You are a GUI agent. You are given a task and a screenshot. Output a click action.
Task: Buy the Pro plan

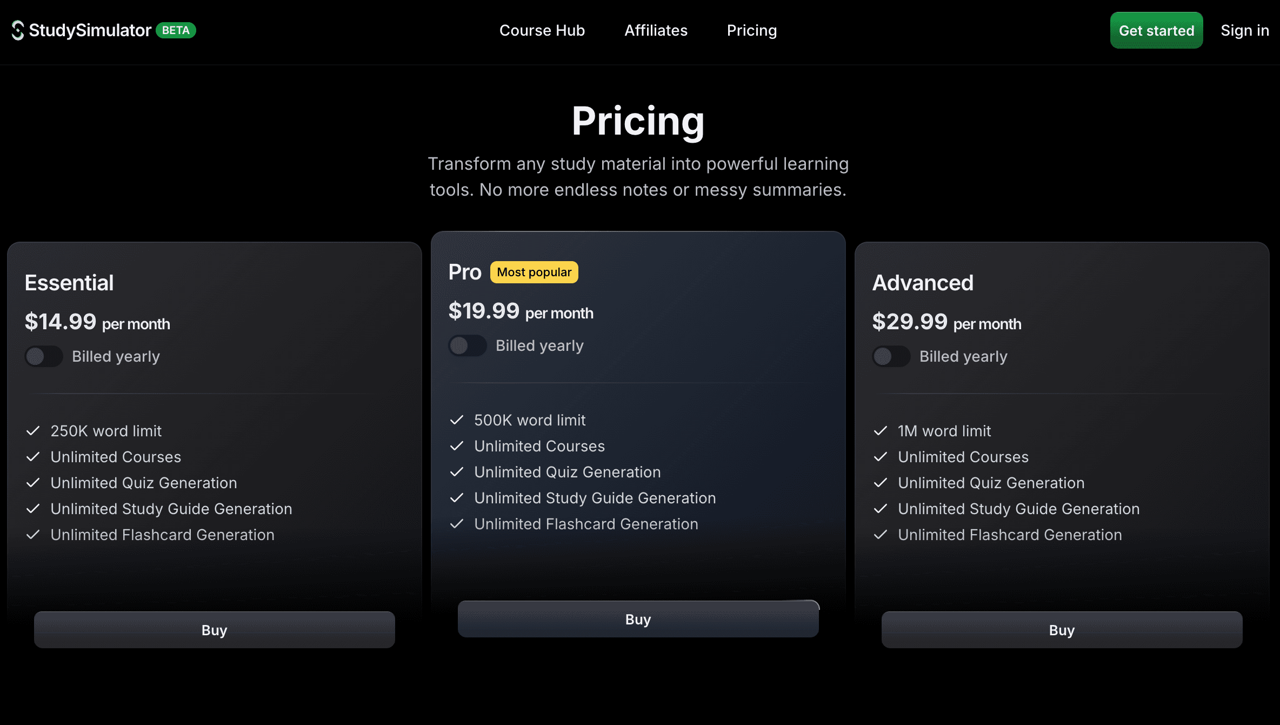tap(638, 619)
